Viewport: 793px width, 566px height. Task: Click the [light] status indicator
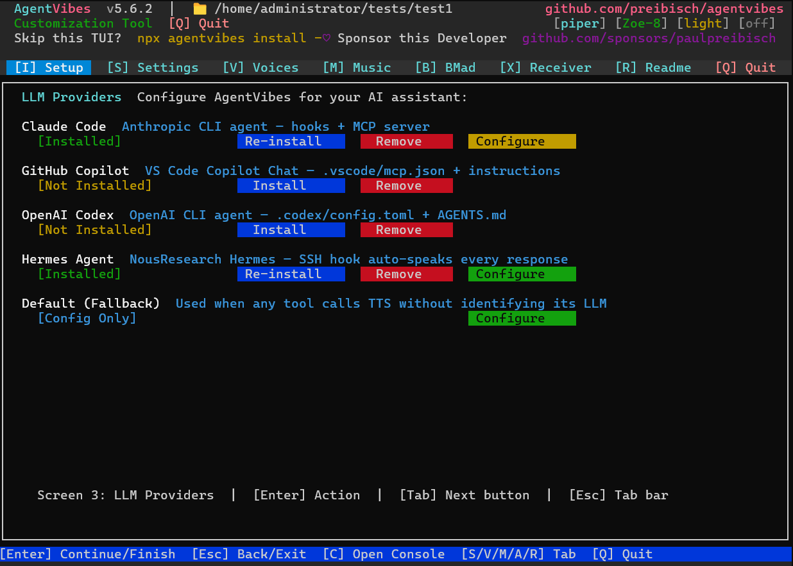[x=703, y=24]
